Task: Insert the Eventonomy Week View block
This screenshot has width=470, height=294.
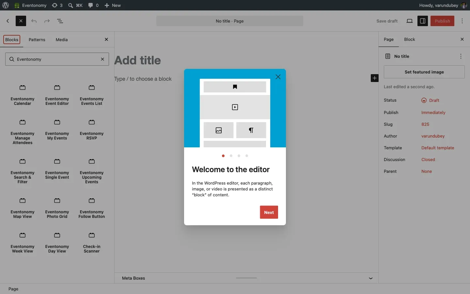Action: point(23,243)
